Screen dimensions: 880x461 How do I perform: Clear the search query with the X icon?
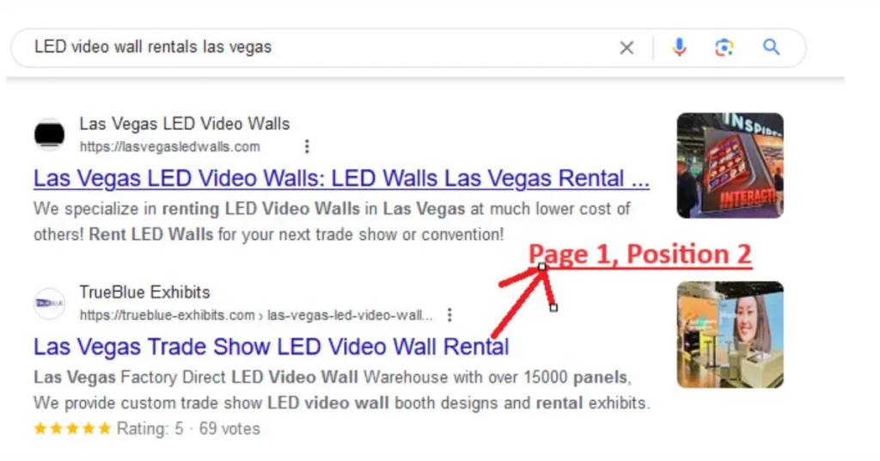tap(626, 47)
